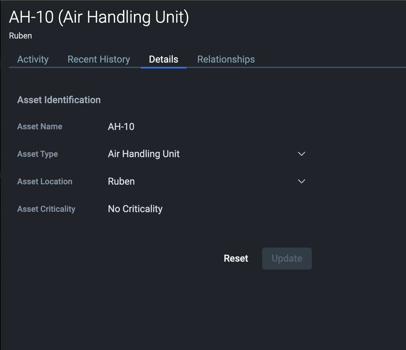The height and width of the screenshot is (350, 406).
Task: Focus the Asset Name field containing AH-10
Action: (121, 127)
